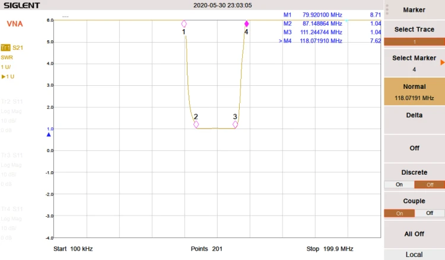Click the S21 measurement label
Viewport: 445px width, 260px height.
[18, 47]
